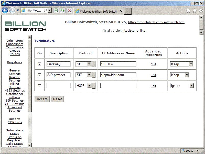Open Subscribers Status sidebar link

click(x=15, y=132)
